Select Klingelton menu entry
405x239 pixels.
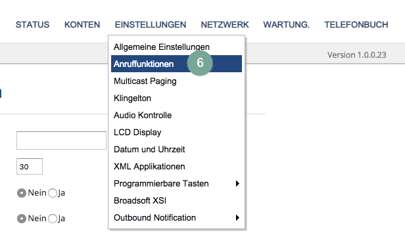(176, 98)
